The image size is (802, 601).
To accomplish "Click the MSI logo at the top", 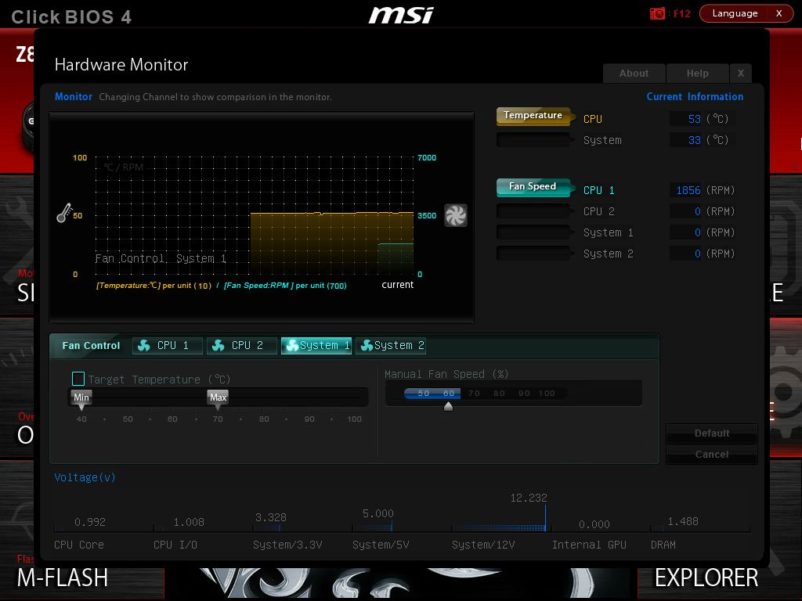I will point(401,15).
